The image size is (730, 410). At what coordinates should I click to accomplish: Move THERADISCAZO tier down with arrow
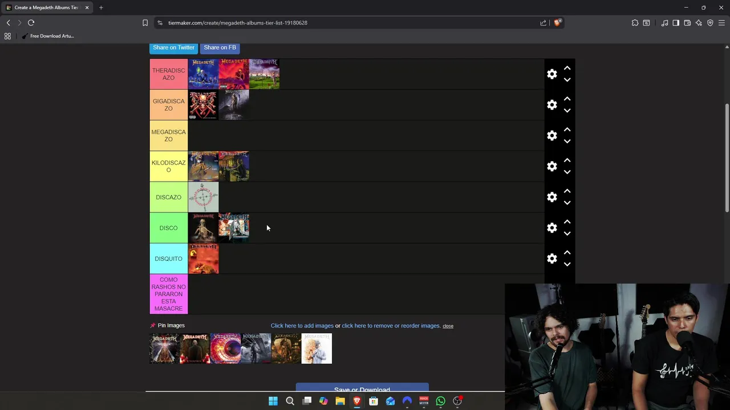click(x=567, y=80)
